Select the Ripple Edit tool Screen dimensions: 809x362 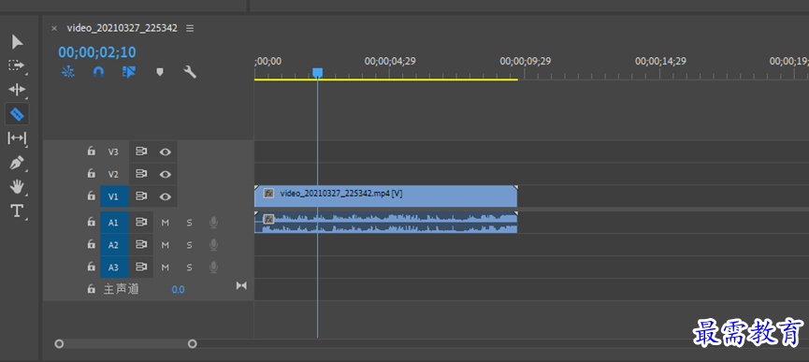(x=17, y=90)
